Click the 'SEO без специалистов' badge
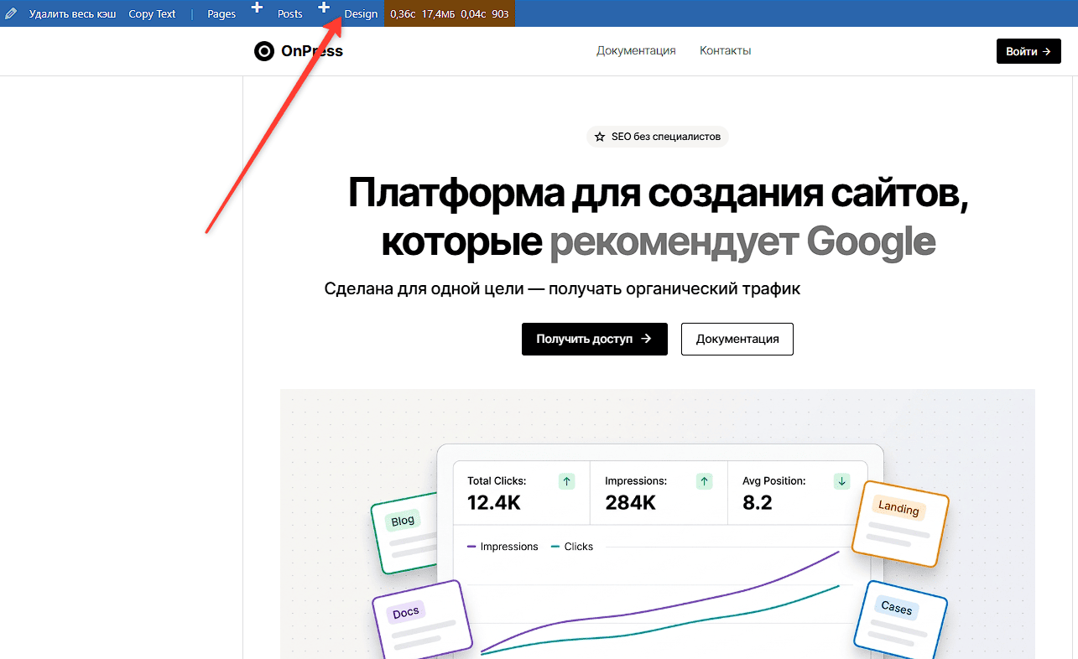The width and height of the screenshot is (1078, 659). pyautogui.click(x=658, y=137)
